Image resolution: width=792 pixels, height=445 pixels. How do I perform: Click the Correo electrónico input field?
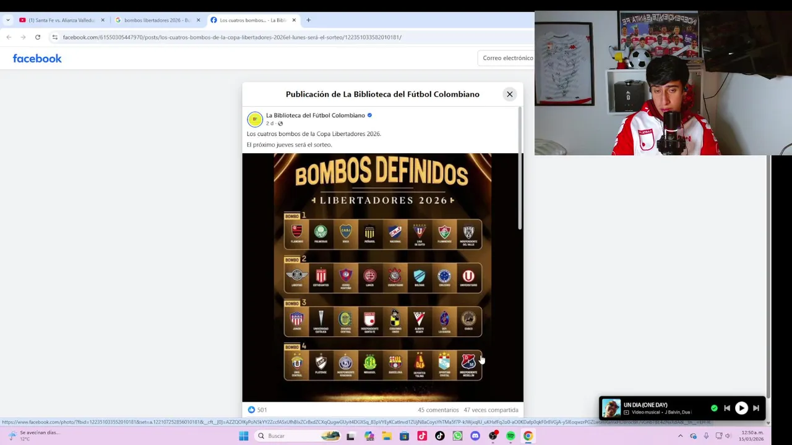click(507, 58)
